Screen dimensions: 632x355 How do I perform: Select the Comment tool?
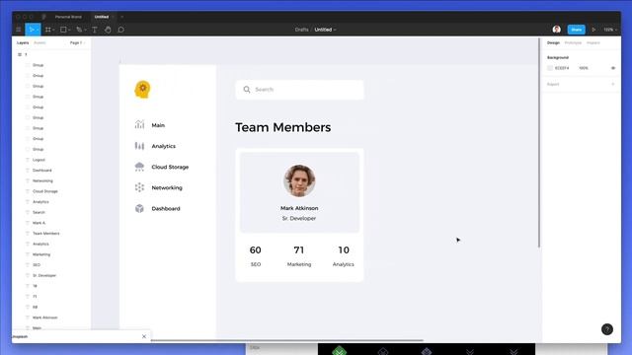click(120, 30)
